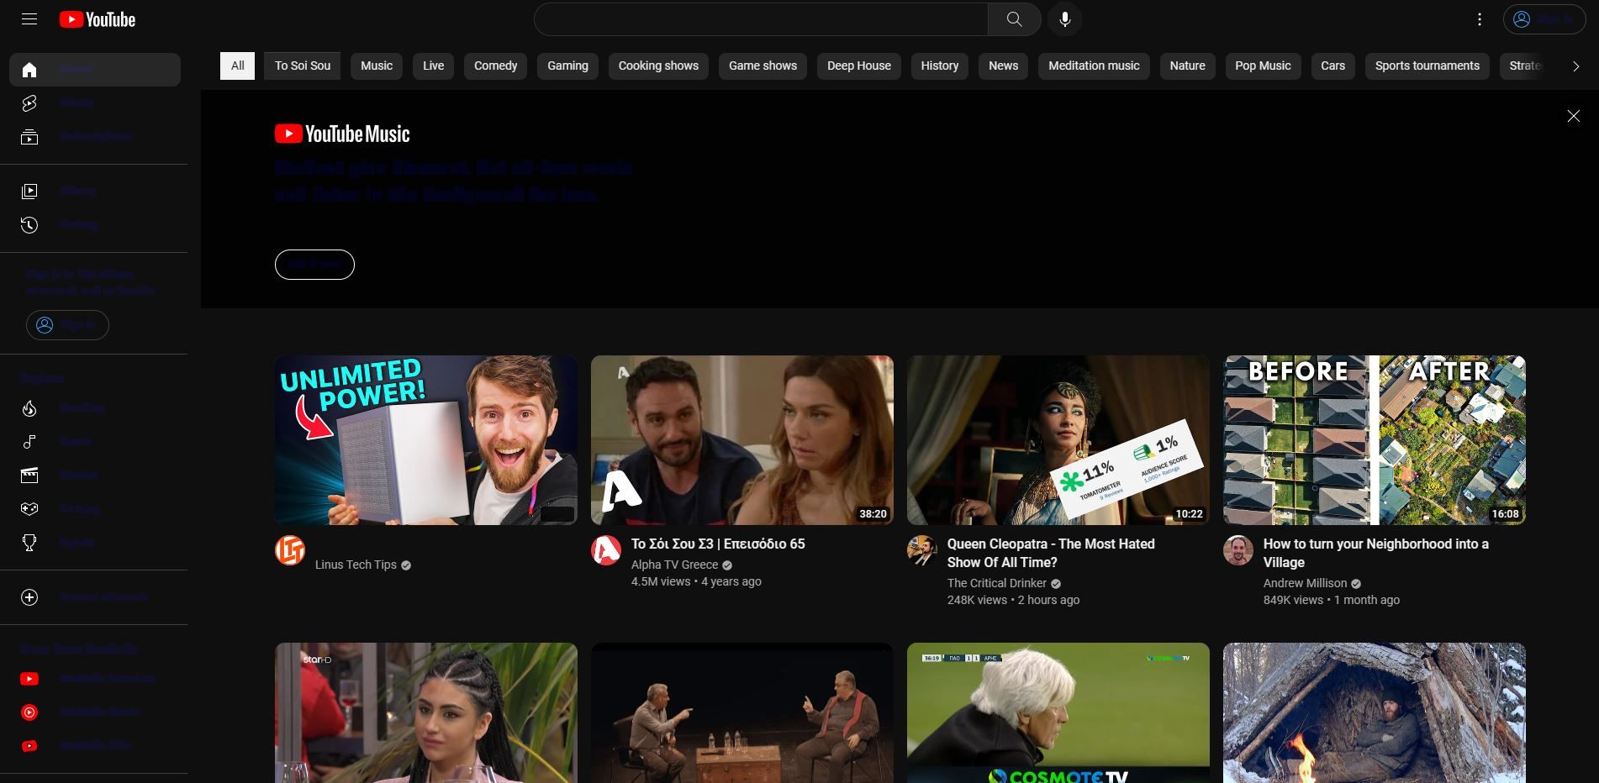The image size is (1599, 783).
Task: Click the sidebar Sign in button
Action: point(67,325)
